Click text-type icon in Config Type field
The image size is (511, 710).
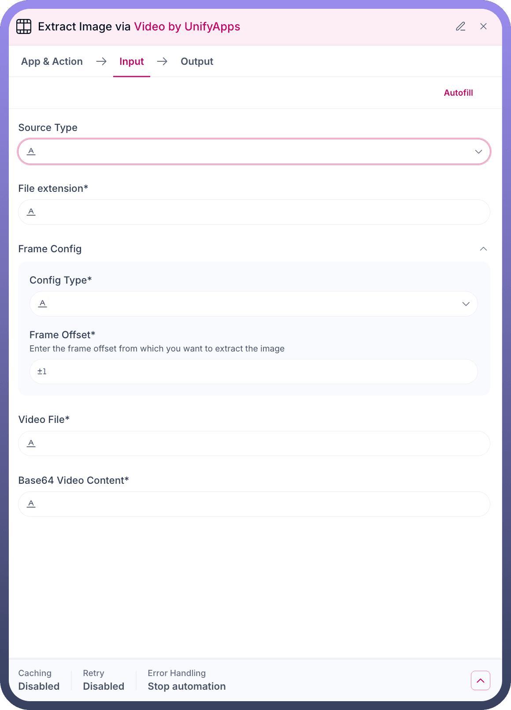[43, 304]
